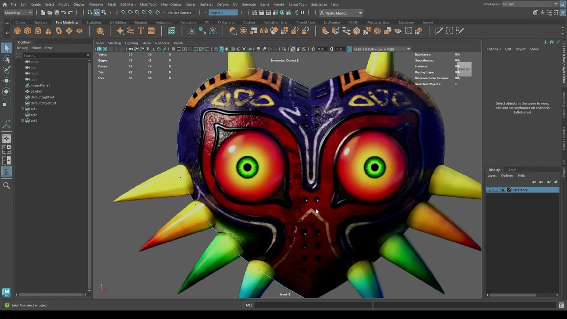Screen dimensions: 567x319
Task: Click the gamma value 1.00 field
Action: coord(339,49)
